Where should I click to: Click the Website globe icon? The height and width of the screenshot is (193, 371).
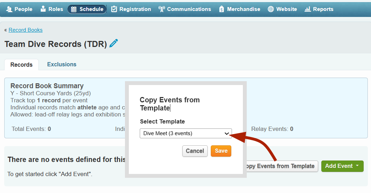coord(271,9)
